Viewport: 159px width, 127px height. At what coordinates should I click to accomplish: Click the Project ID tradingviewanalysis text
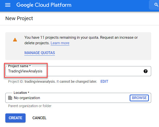click(x=52, y=81)
